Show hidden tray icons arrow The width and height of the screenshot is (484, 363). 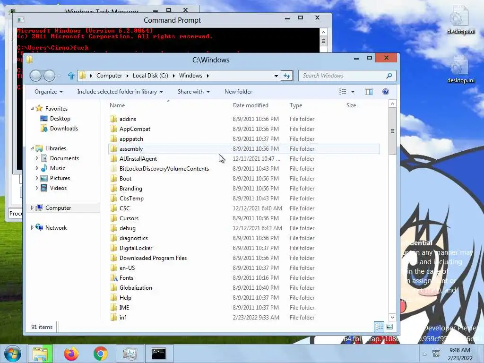[425, 354]
